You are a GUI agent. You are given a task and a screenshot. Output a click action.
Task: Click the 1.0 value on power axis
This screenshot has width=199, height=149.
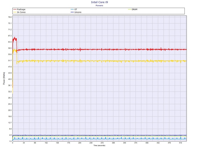pos(10,141)
